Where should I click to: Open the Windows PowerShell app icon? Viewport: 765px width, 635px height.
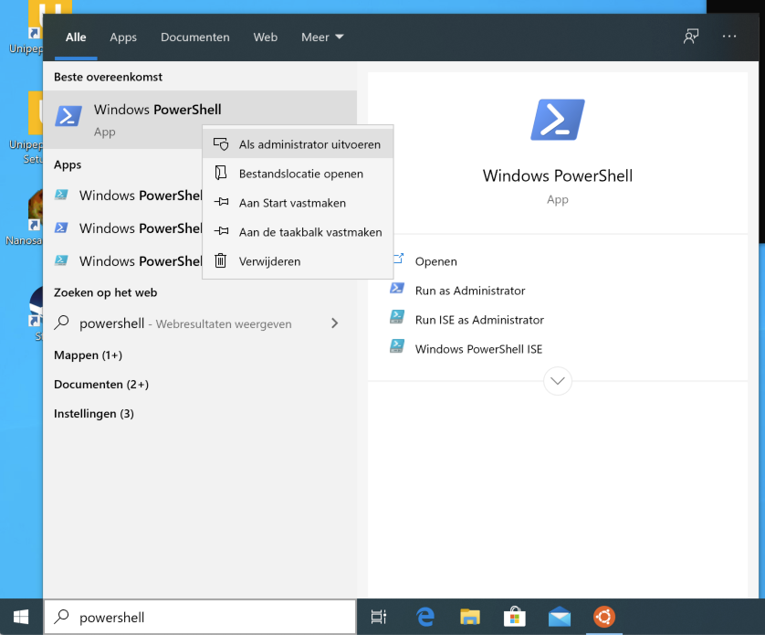click(68, 117)
